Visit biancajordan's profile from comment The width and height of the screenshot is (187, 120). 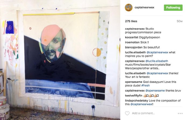point(134,47)
